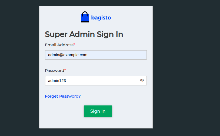Focus the Email Address input field
Viewport: 220px width, 136px height.
tap(96, 55)
